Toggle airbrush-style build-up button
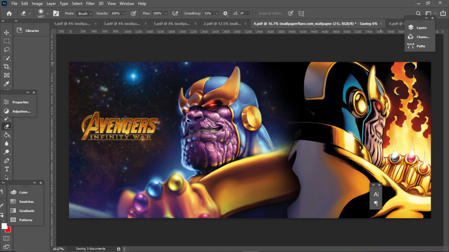 [175, 13]
